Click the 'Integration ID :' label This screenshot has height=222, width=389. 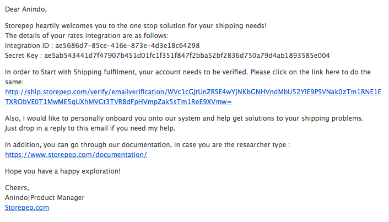pyautogui.click(x=29, y=46)
